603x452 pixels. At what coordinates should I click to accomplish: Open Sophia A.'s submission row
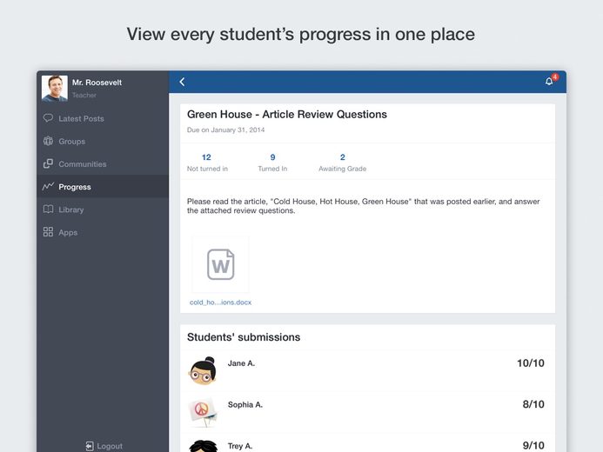(367, 412)
